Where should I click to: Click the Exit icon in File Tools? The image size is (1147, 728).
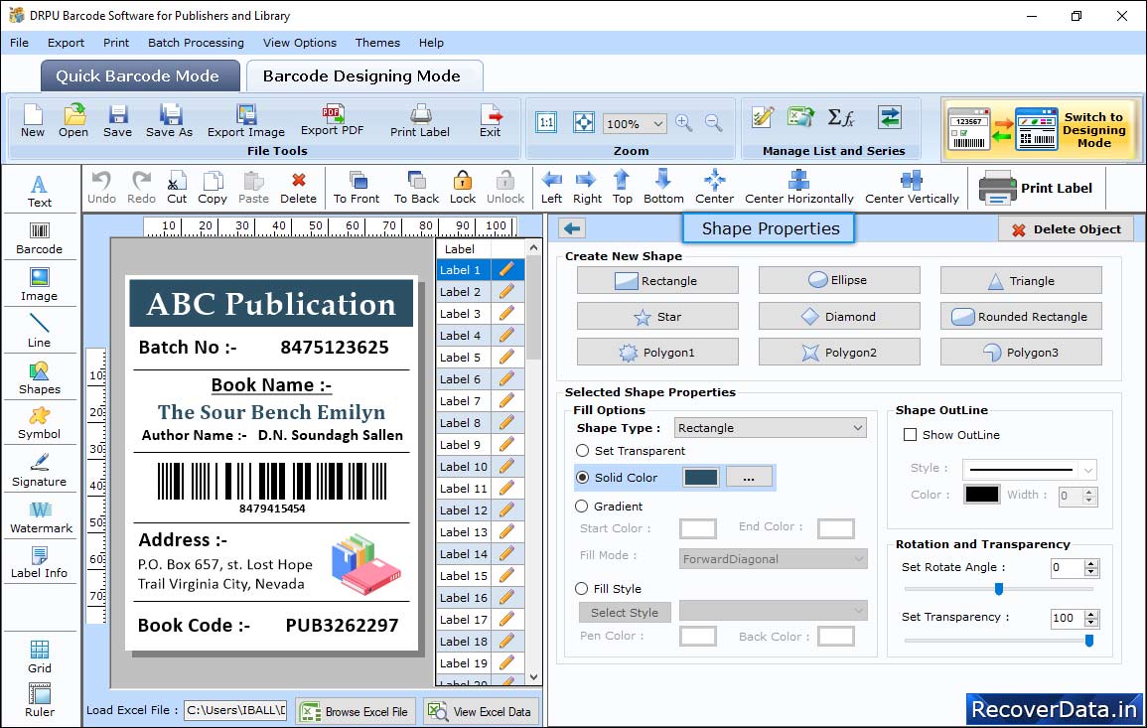point(491,121)
